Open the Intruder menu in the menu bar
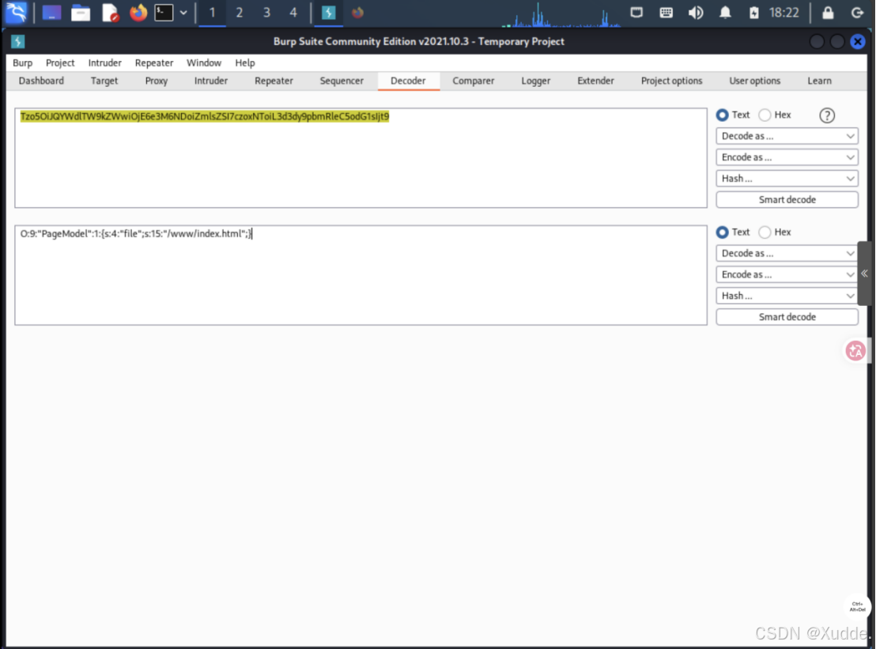The height and width of the screenshot is (649, 876). pos(104,62)
